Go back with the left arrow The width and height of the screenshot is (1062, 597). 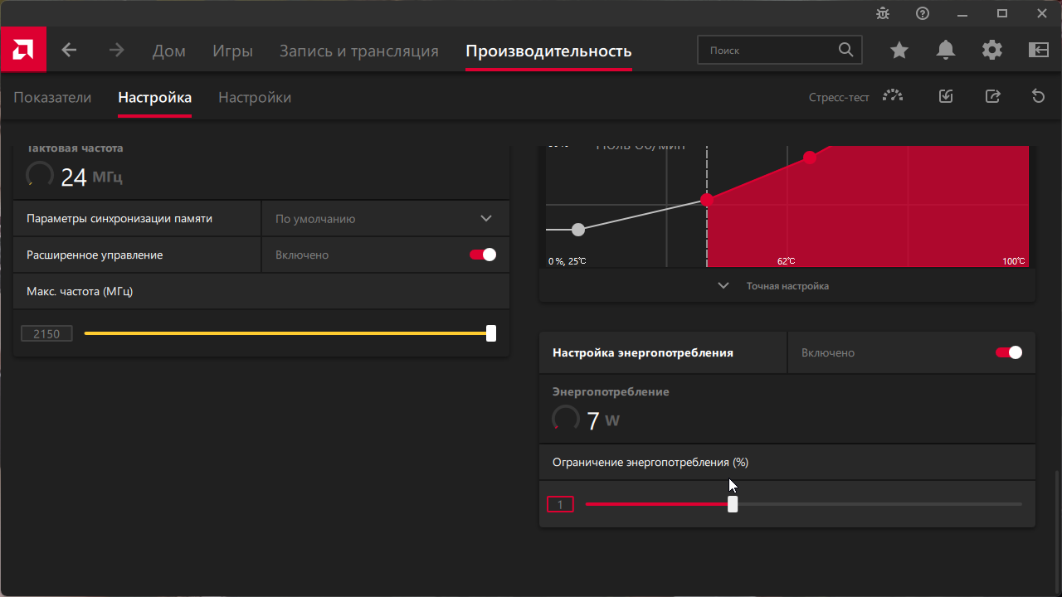point(69,51)
